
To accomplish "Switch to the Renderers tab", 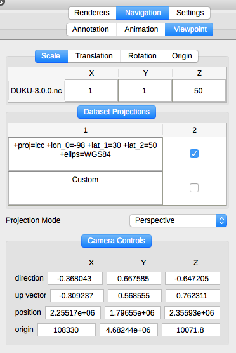I will coord(92,13).
